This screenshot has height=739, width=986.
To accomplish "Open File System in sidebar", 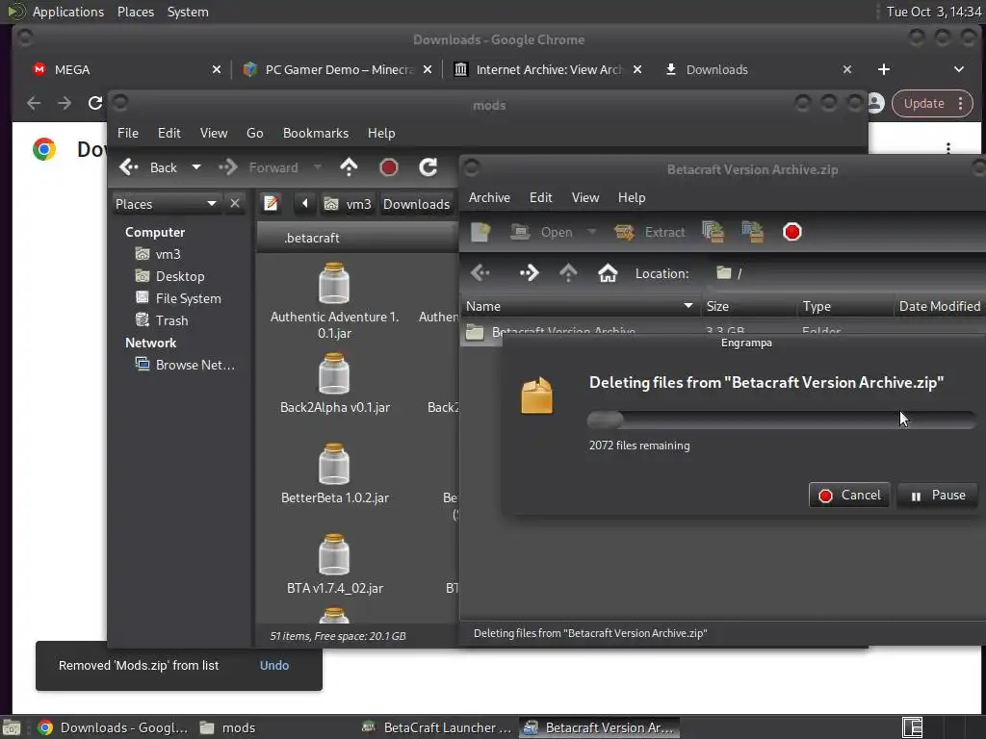I will [x=178, y=298].
